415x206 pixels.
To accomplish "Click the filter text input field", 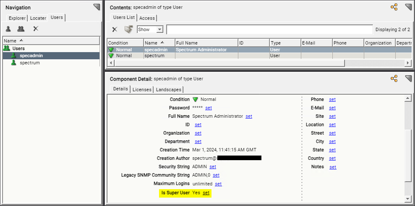I will point(269,30).
